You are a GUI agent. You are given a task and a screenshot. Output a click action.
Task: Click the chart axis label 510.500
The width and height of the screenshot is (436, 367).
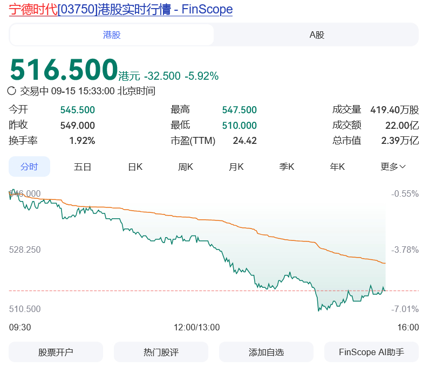click(25, 309)
